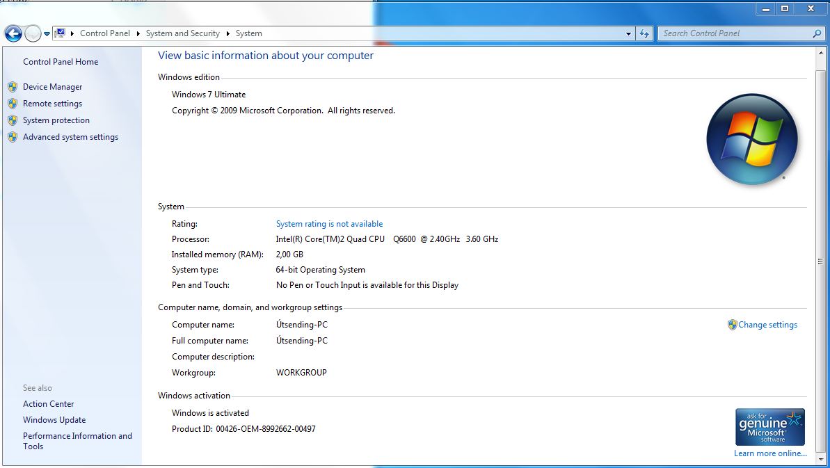Expand the address bar previous locations dropdown
Image resolution: width=830 pixels, height=468 pixels.
pos(628,33)
